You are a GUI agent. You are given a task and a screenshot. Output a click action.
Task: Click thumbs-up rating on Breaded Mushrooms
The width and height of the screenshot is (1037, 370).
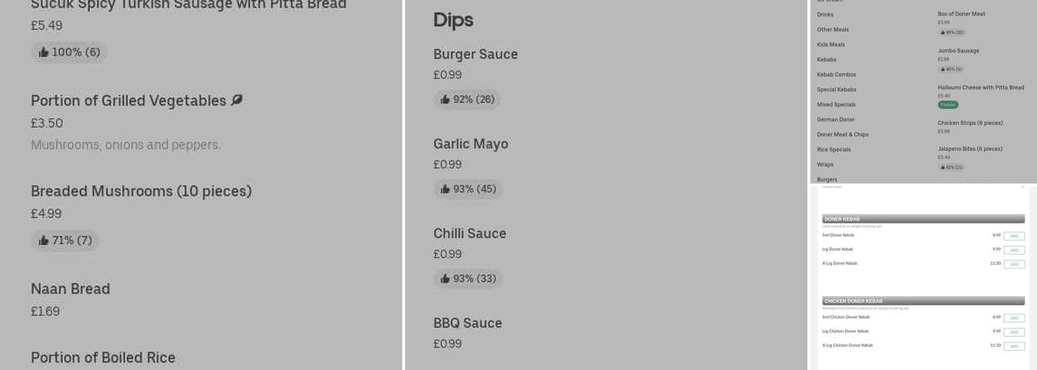[44, 240]
